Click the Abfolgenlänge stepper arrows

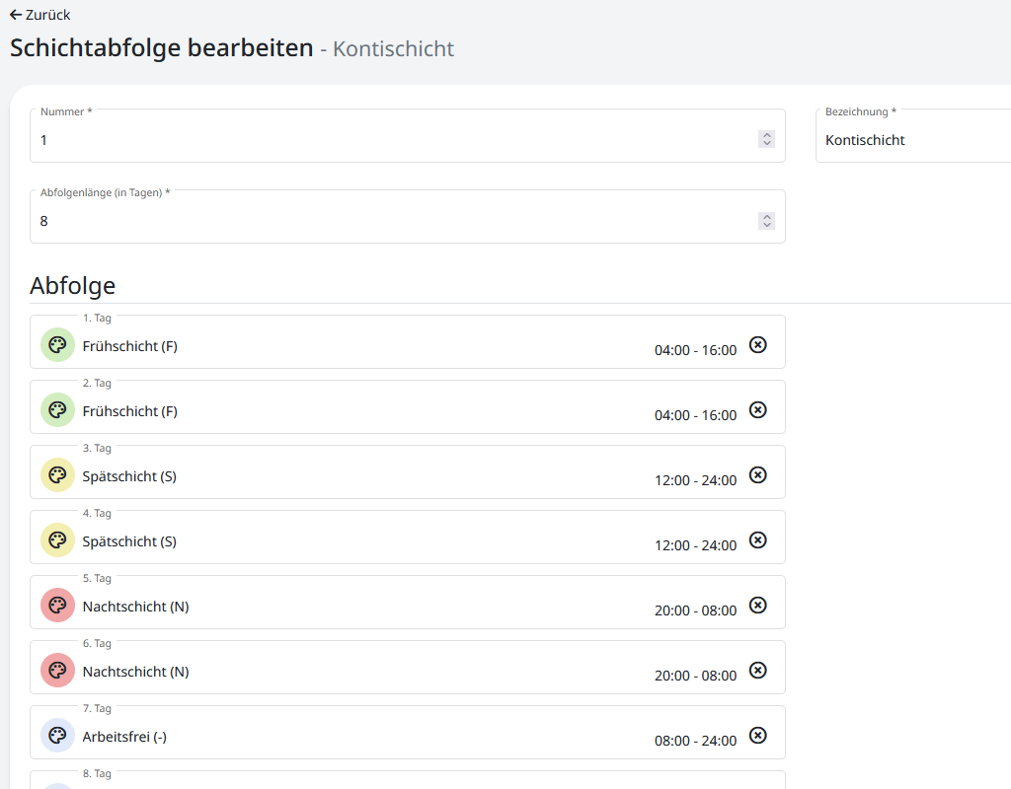[x=766, y=221]
